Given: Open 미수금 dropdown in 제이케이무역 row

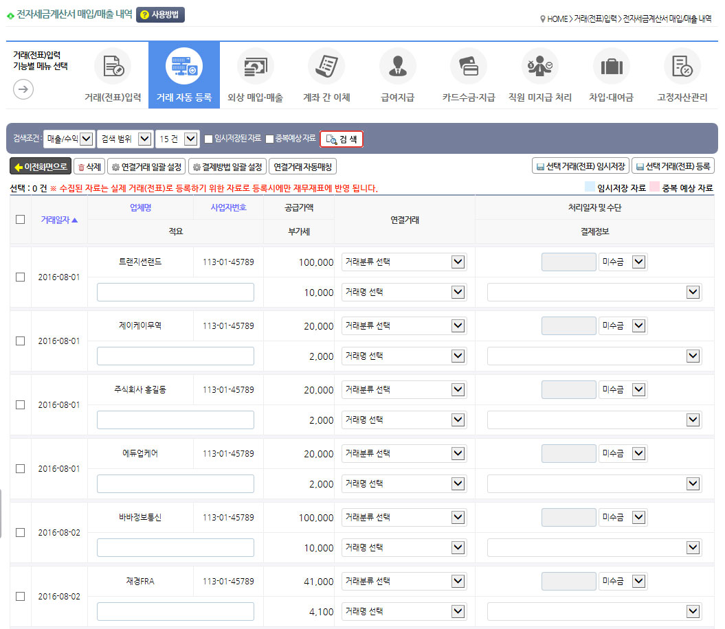Looking at the screenshot, I should click(623, 325).
